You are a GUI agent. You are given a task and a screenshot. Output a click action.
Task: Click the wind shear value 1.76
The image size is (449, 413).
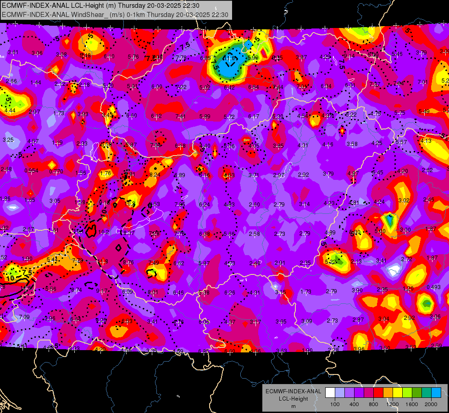tap(105, 173)
